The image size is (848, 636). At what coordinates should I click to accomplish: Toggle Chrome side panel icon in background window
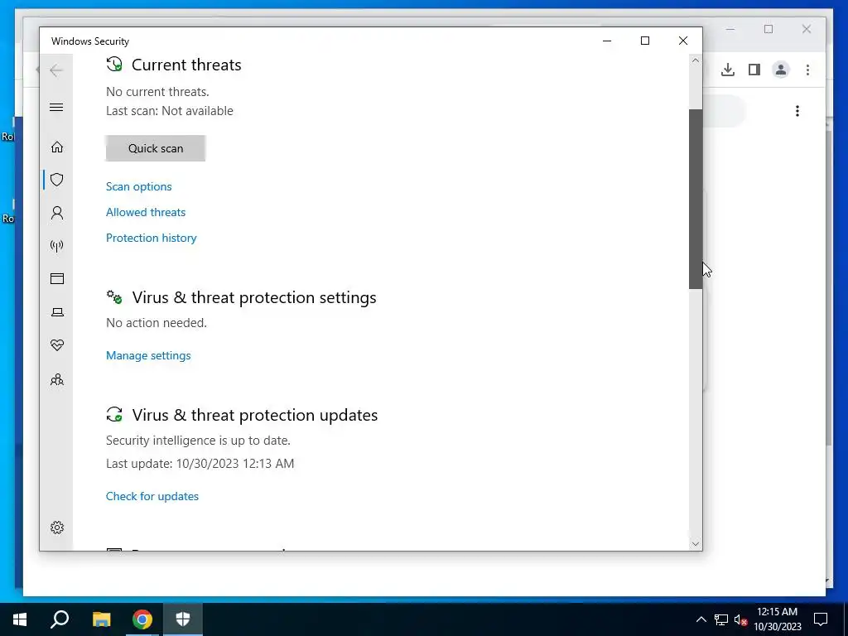click(x=754, y=70)
